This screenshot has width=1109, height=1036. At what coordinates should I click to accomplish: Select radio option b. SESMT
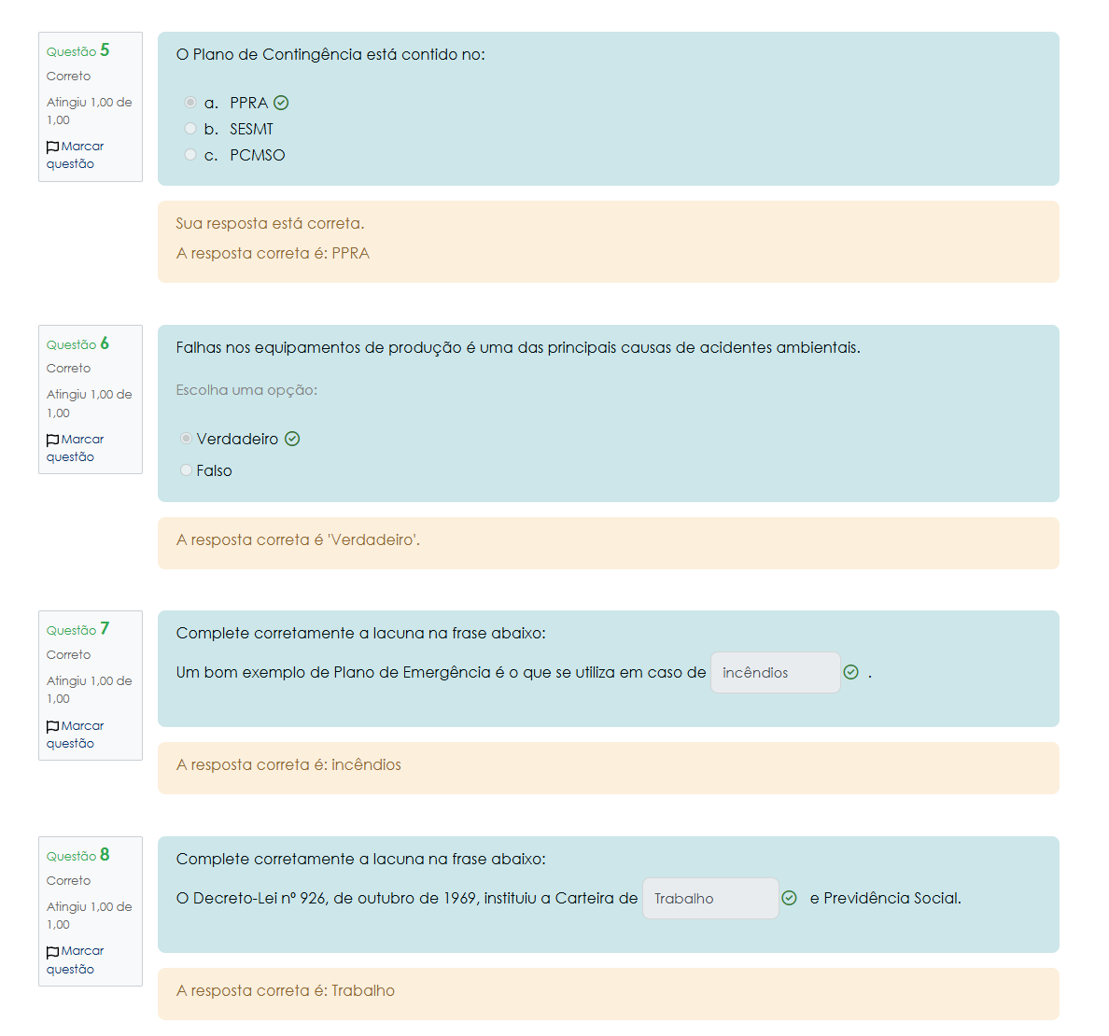coord(190,129)
